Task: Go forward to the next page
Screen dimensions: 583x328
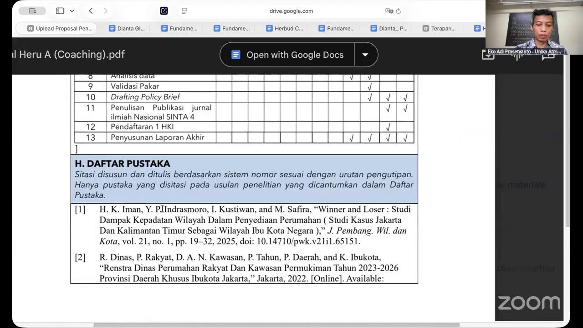Action: (x=105, y=11)
